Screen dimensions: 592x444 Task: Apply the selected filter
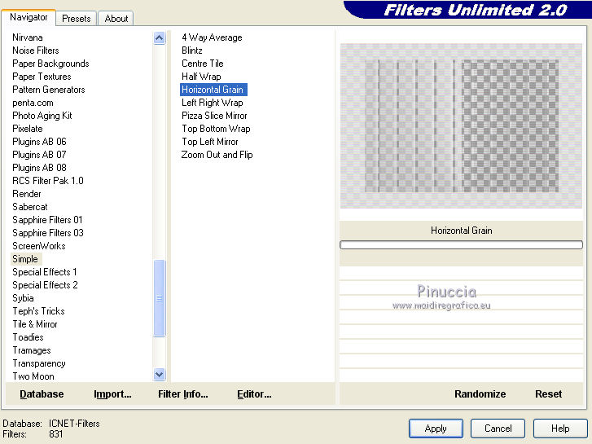(x=436, y=429)
